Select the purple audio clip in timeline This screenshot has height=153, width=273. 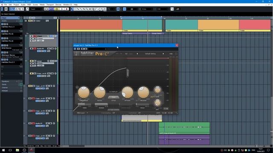(184, 140)
